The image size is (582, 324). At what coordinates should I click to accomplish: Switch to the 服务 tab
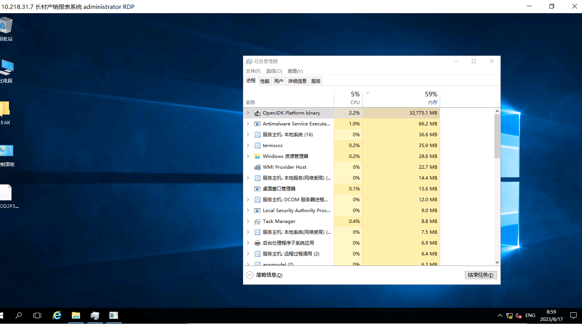316,81
